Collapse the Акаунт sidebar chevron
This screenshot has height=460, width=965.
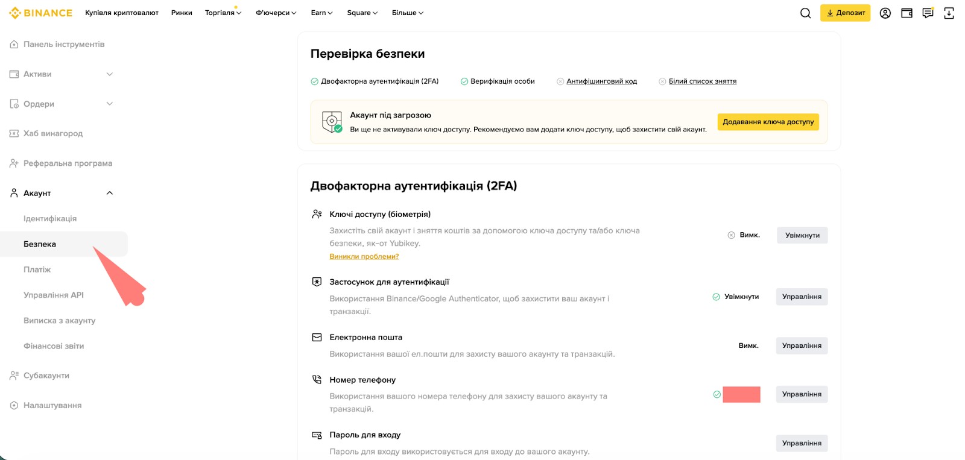pyautogui.click(x=110, y=193)
